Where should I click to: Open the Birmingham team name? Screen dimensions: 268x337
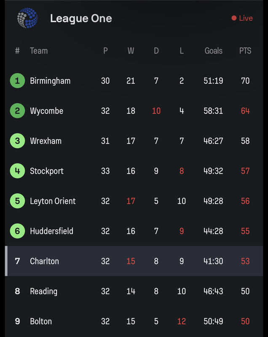pyautogui.click(x=50, y=81)
